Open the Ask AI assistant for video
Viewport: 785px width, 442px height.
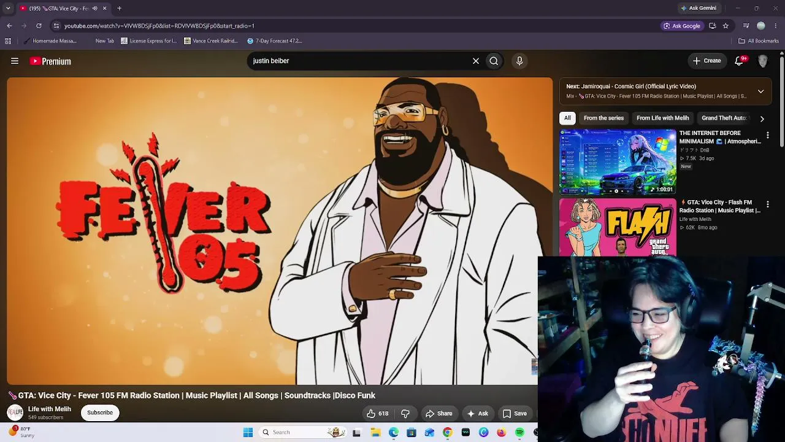tap(478, 414)
